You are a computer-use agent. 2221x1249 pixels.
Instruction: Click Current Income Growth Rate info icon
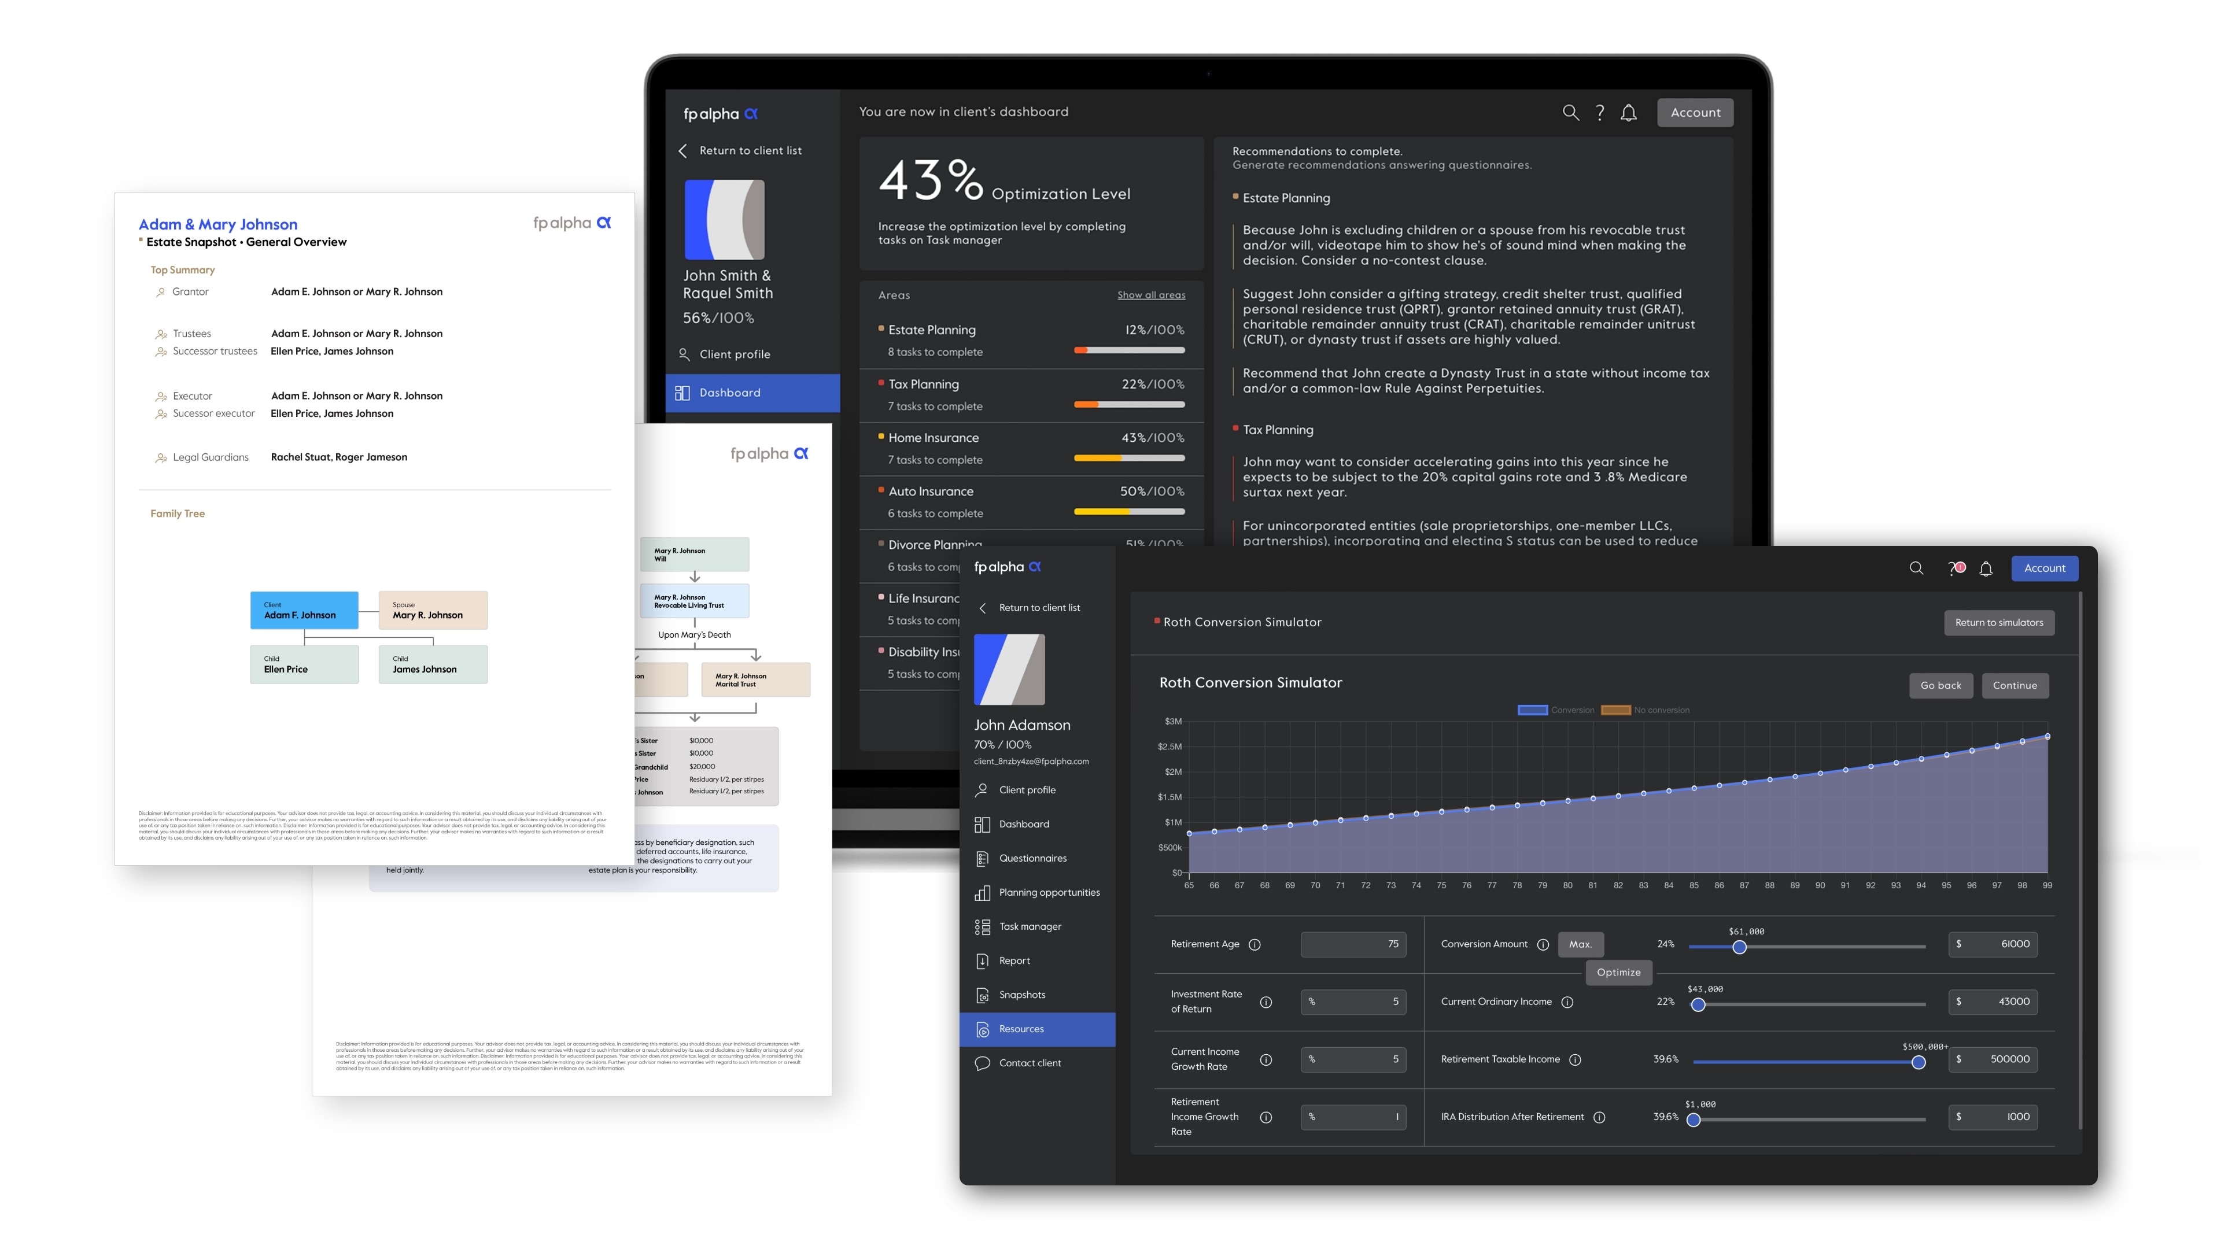tap(1265, 1060)
